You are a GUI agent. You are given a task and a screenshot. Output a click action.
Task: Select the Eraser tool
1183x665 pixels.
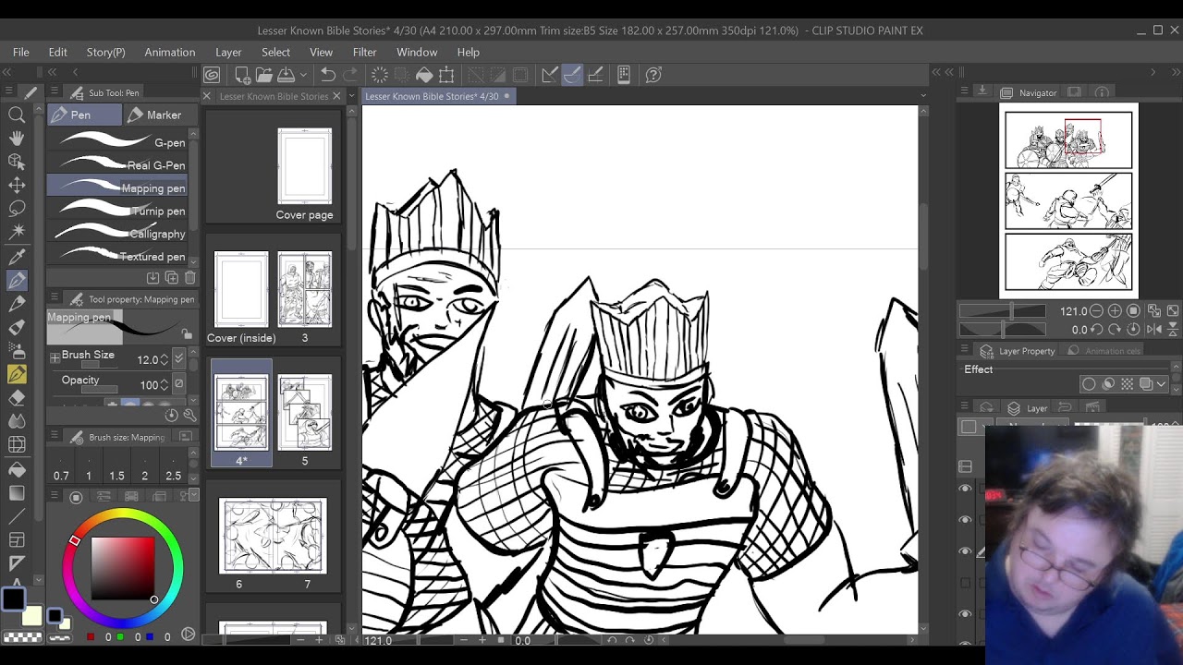tap(17, 397)
